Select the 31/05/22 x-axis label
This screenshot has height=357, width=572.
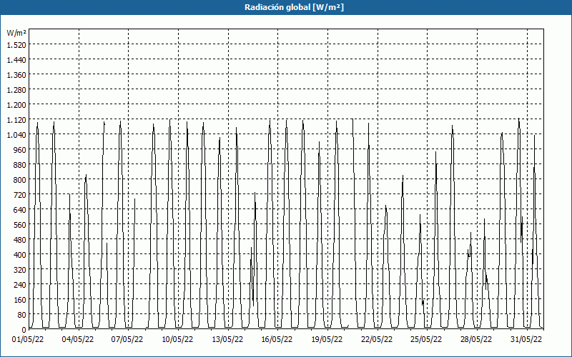click(526, 339)
